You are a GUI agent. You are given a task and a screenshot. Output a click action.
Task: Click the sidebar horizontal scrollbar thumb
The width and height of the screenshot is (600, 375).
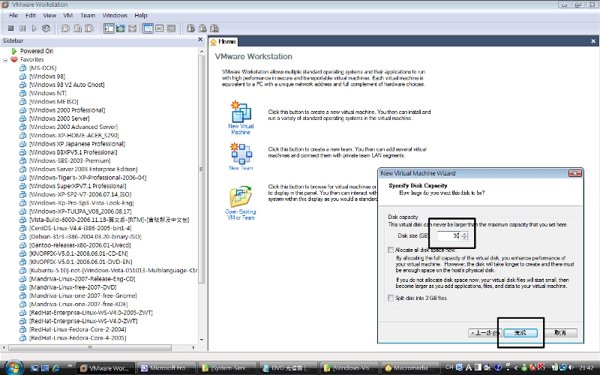90,347
